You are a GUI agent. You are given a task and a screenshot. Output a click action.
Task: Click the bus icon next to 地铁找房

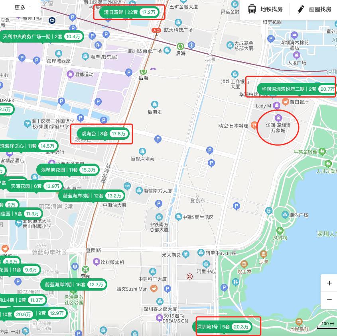252,9
